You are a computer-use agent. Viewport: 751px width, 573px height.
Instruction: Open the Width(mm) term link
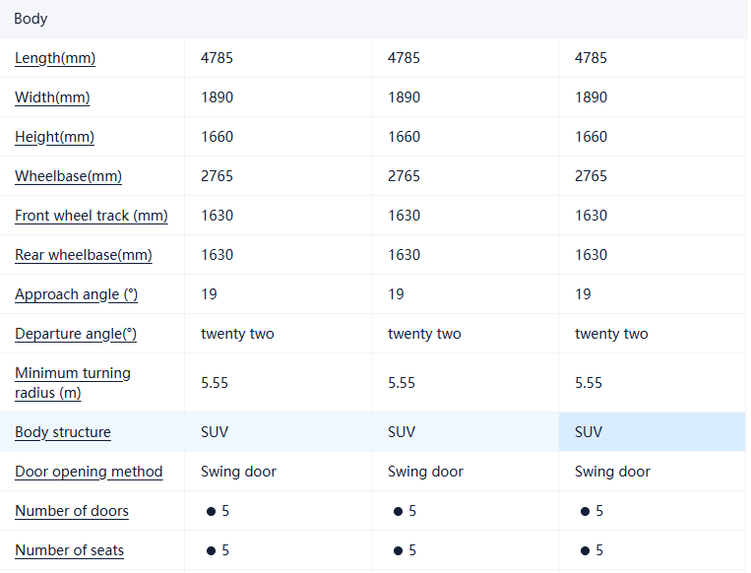pos(52,97)
